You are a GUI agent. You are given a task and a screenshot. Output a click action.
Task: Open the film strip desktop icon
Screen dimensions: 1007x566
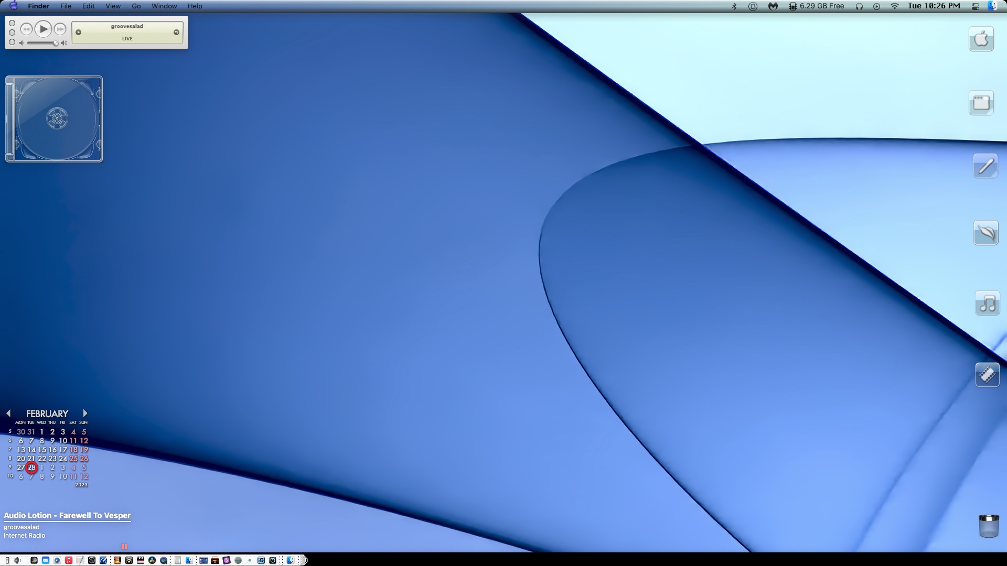point(987,375)
